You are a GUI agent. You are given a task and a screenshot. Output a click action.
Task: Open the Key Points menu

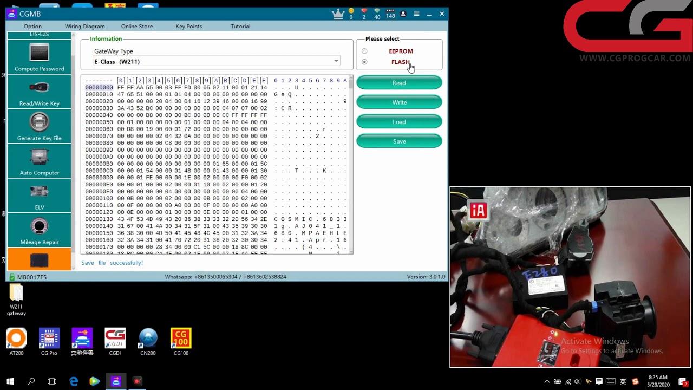pyautogui.click(x=189, y=27)
